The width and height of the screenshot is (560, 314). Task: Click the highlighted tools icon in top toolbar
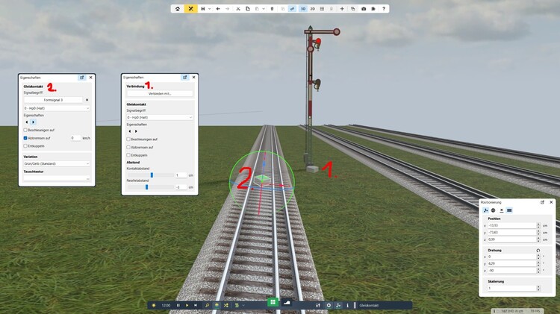[x=191, y=9]
